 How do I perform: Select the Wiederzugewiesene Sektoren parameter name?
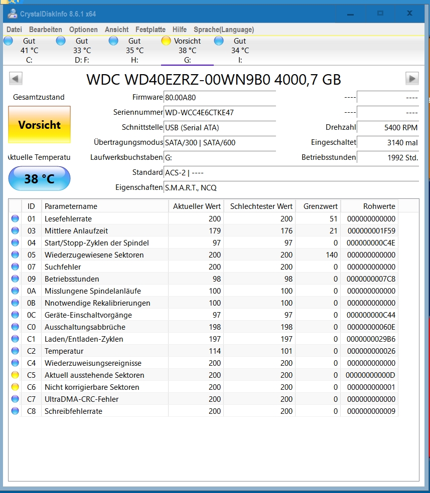[x=94, y=255]
